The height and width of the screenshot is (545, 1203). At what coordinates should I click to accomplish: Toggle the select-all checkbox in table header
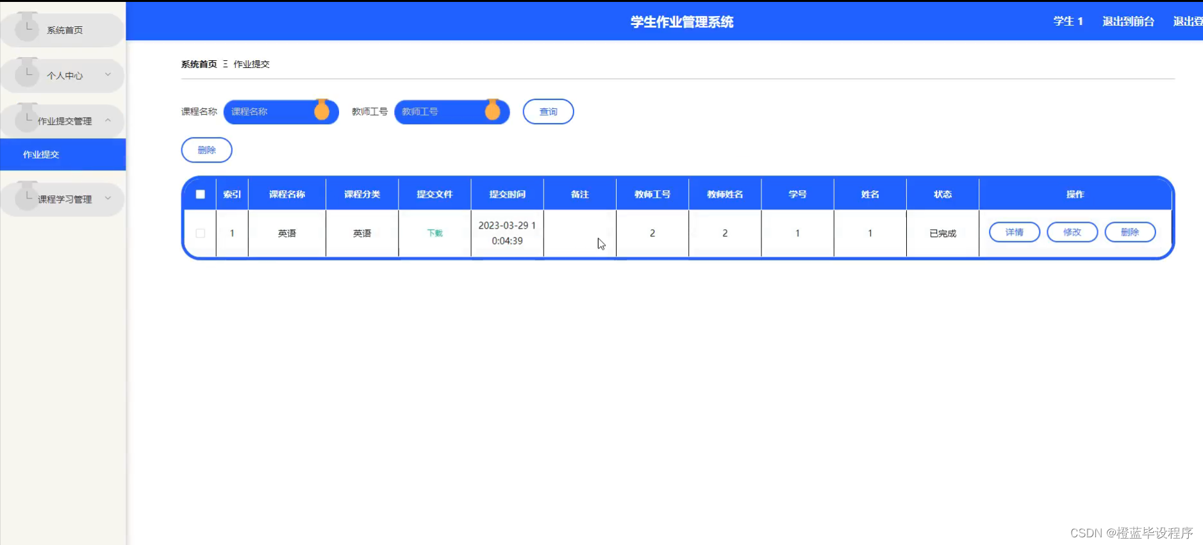tap(200, 194)
